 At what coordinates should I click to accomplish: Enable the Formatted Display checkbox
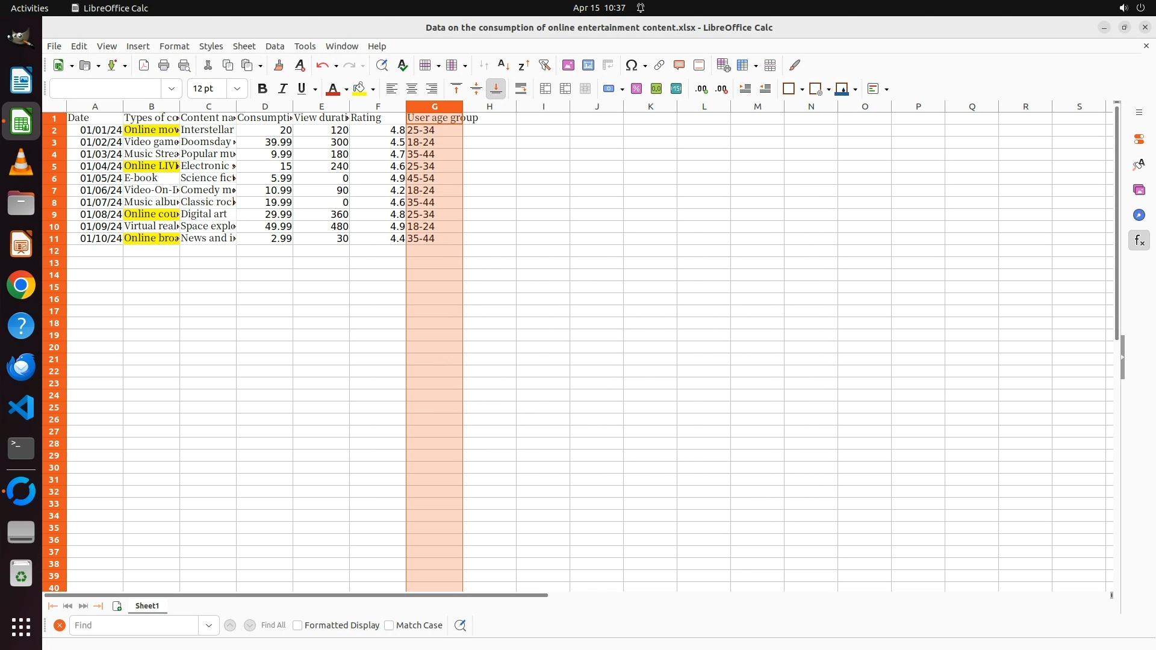[x=297, y=625]
